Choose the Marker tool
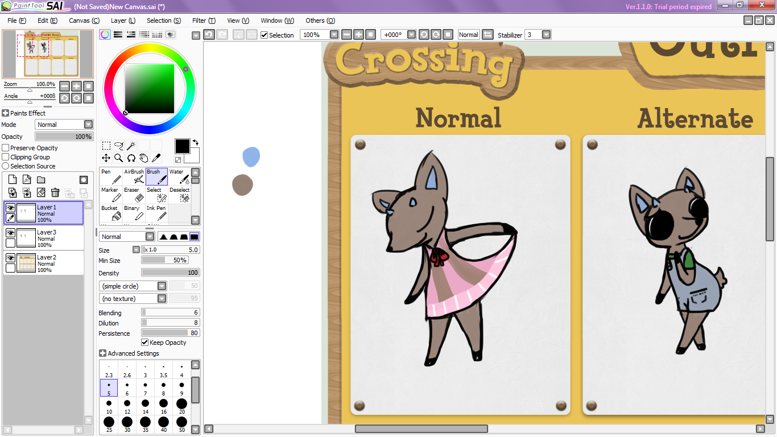Image resolution: width=777 pixels, height=437 pixels. point(111,195)
